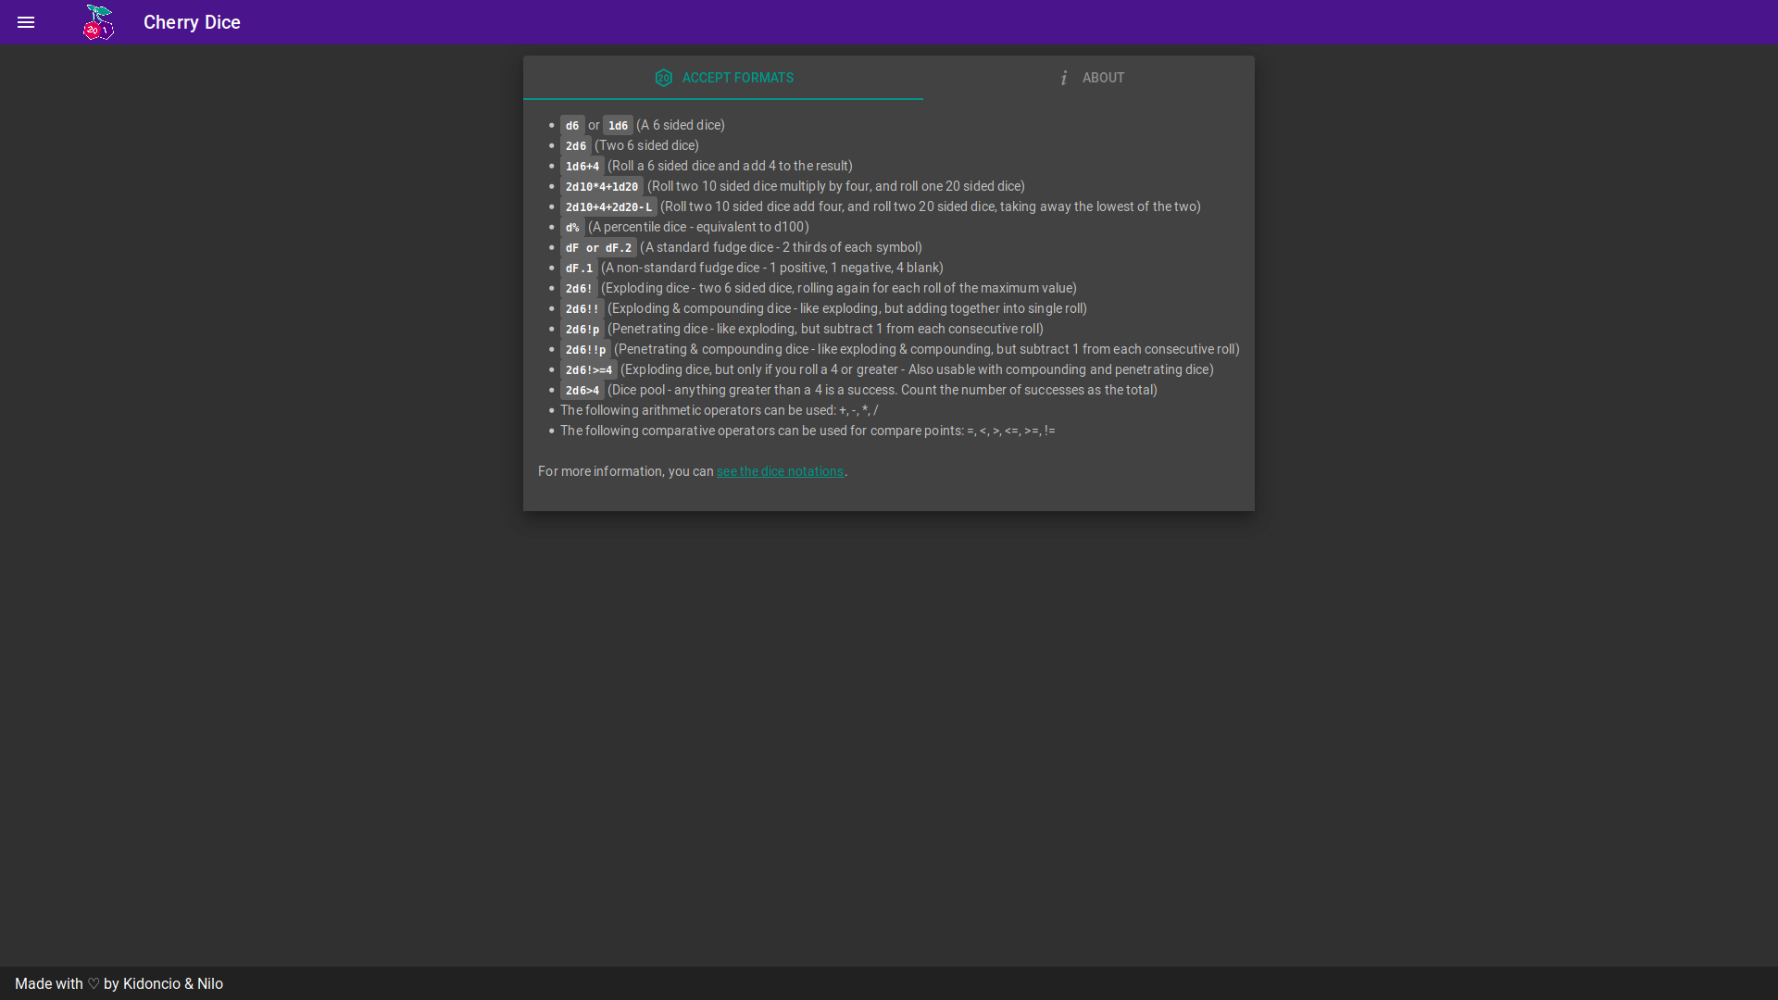Viewport: 1778px width, 1000px height.
Task: Click the Cherry Dice title text
Action: pos(192,22)
